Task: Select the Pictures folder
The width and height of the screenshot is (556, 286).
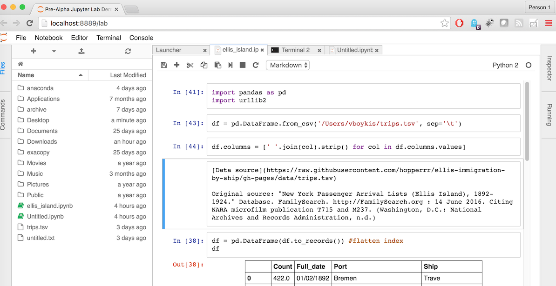Action: 81,185
